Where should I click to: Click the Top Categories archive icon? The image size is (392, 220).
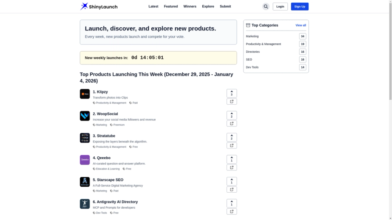point(248,25)
